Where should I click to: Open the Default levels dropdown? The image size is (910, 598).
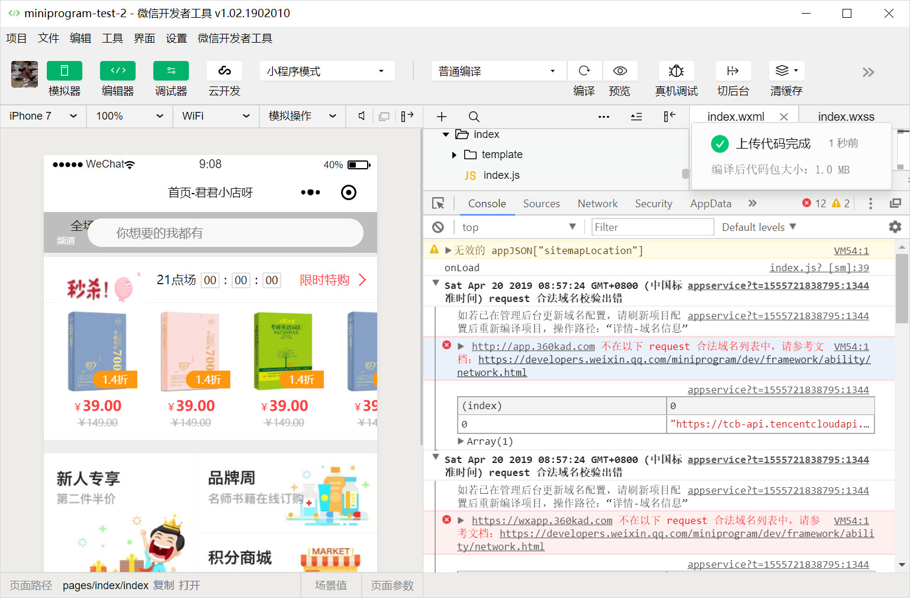[758, 227]
